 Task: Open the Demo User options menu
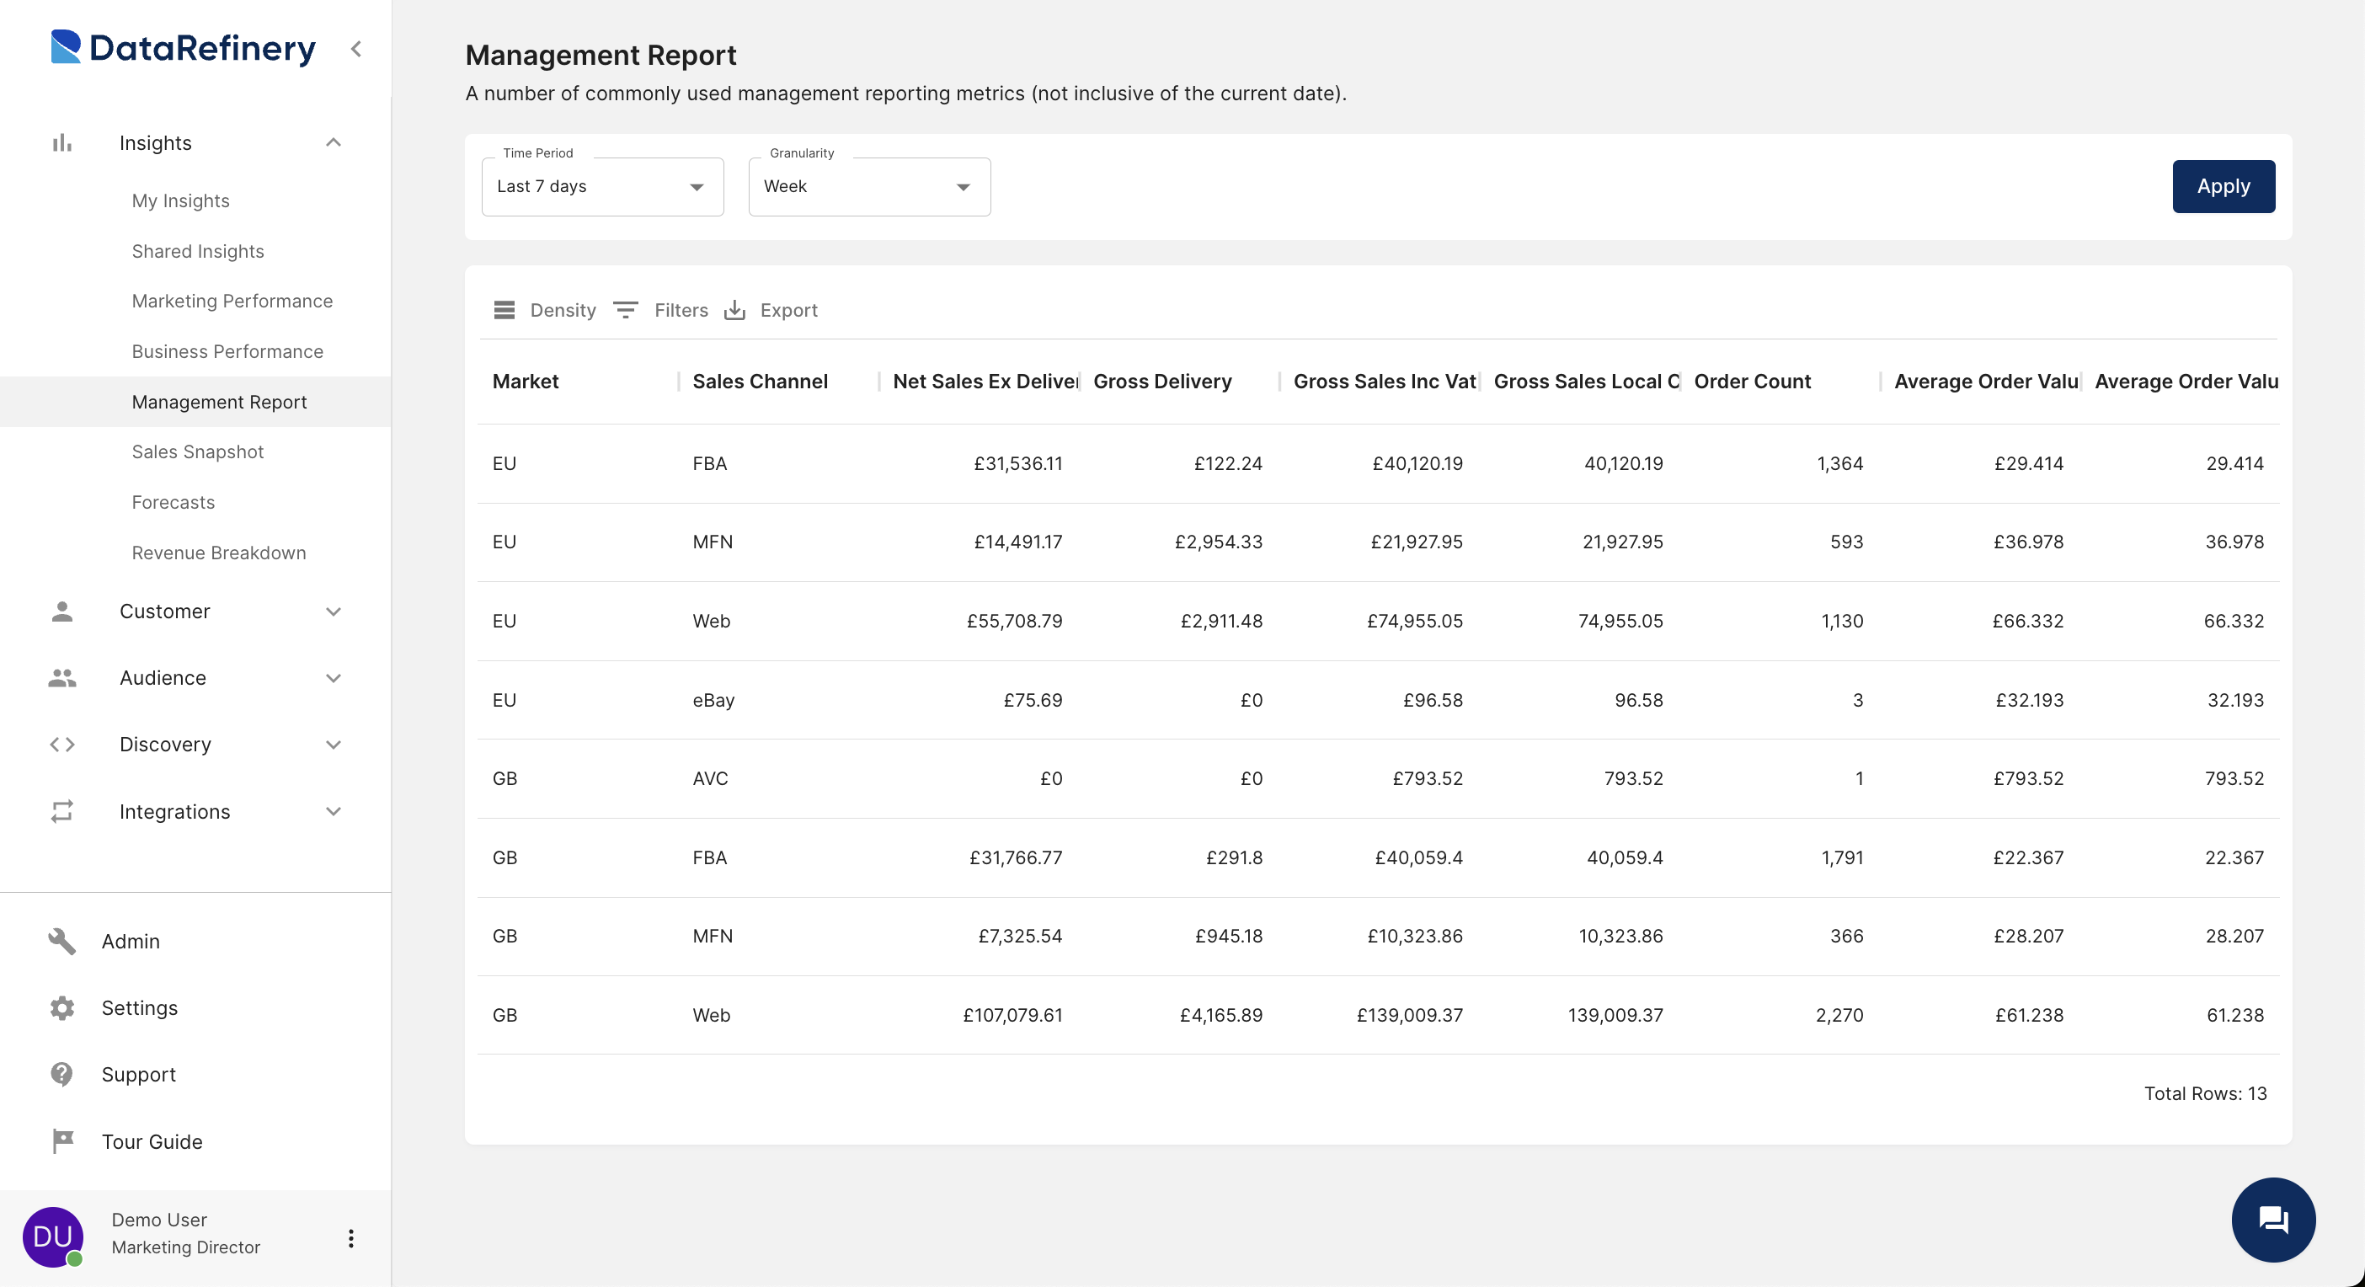tap(350, 1236)
